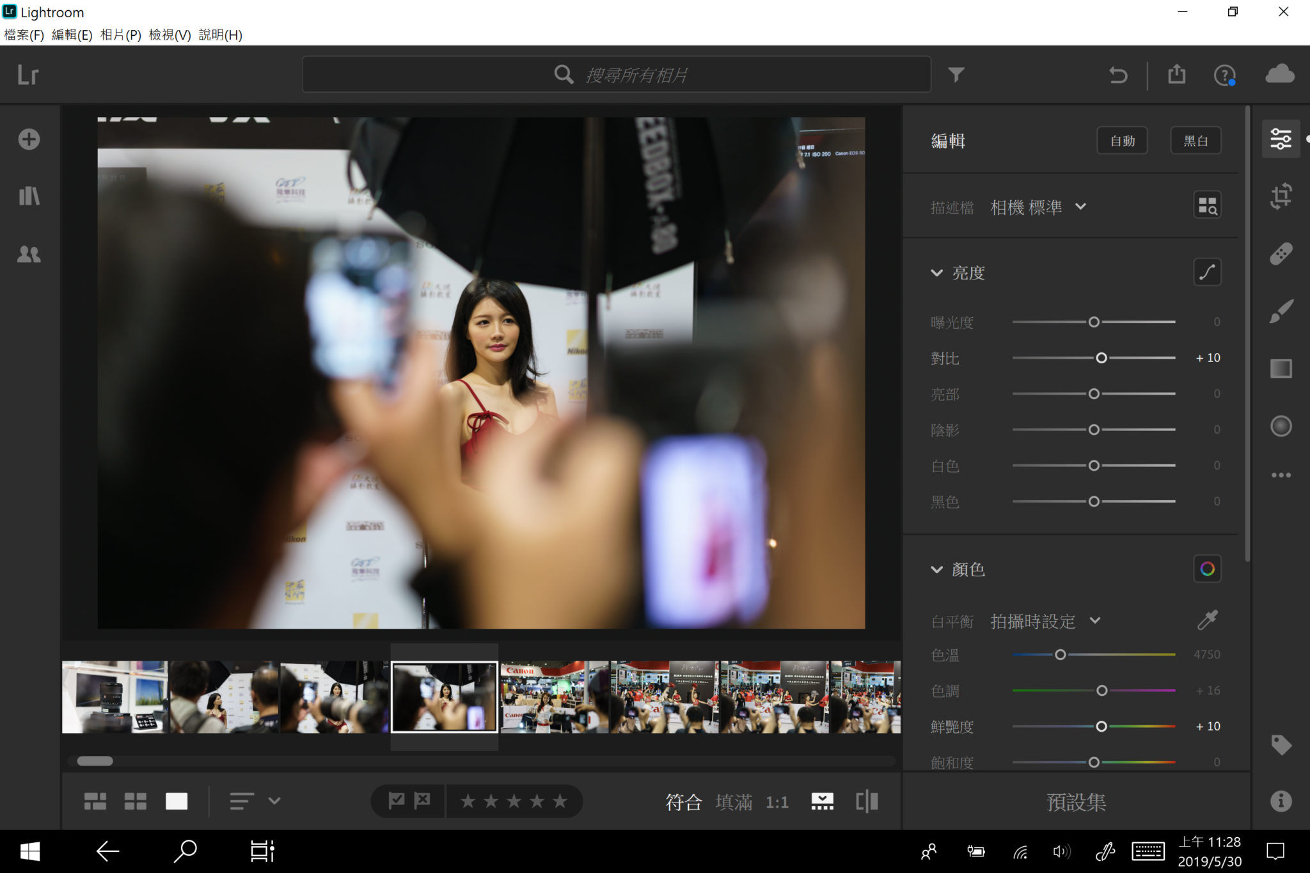Click the cloud sync status icon
Viewport: 1310px width, 873px height.
pyautogui.click(x=1280, y=74)
